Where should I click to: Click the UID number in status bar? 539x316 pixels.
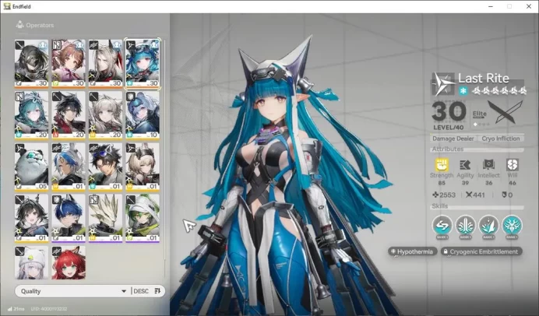49,309
